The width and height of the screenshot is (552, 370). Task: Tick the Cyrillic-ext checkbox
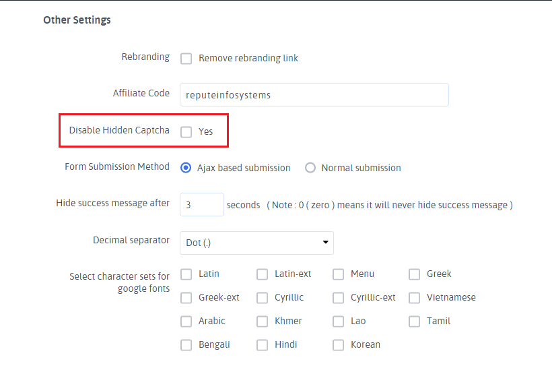[339, 298]
